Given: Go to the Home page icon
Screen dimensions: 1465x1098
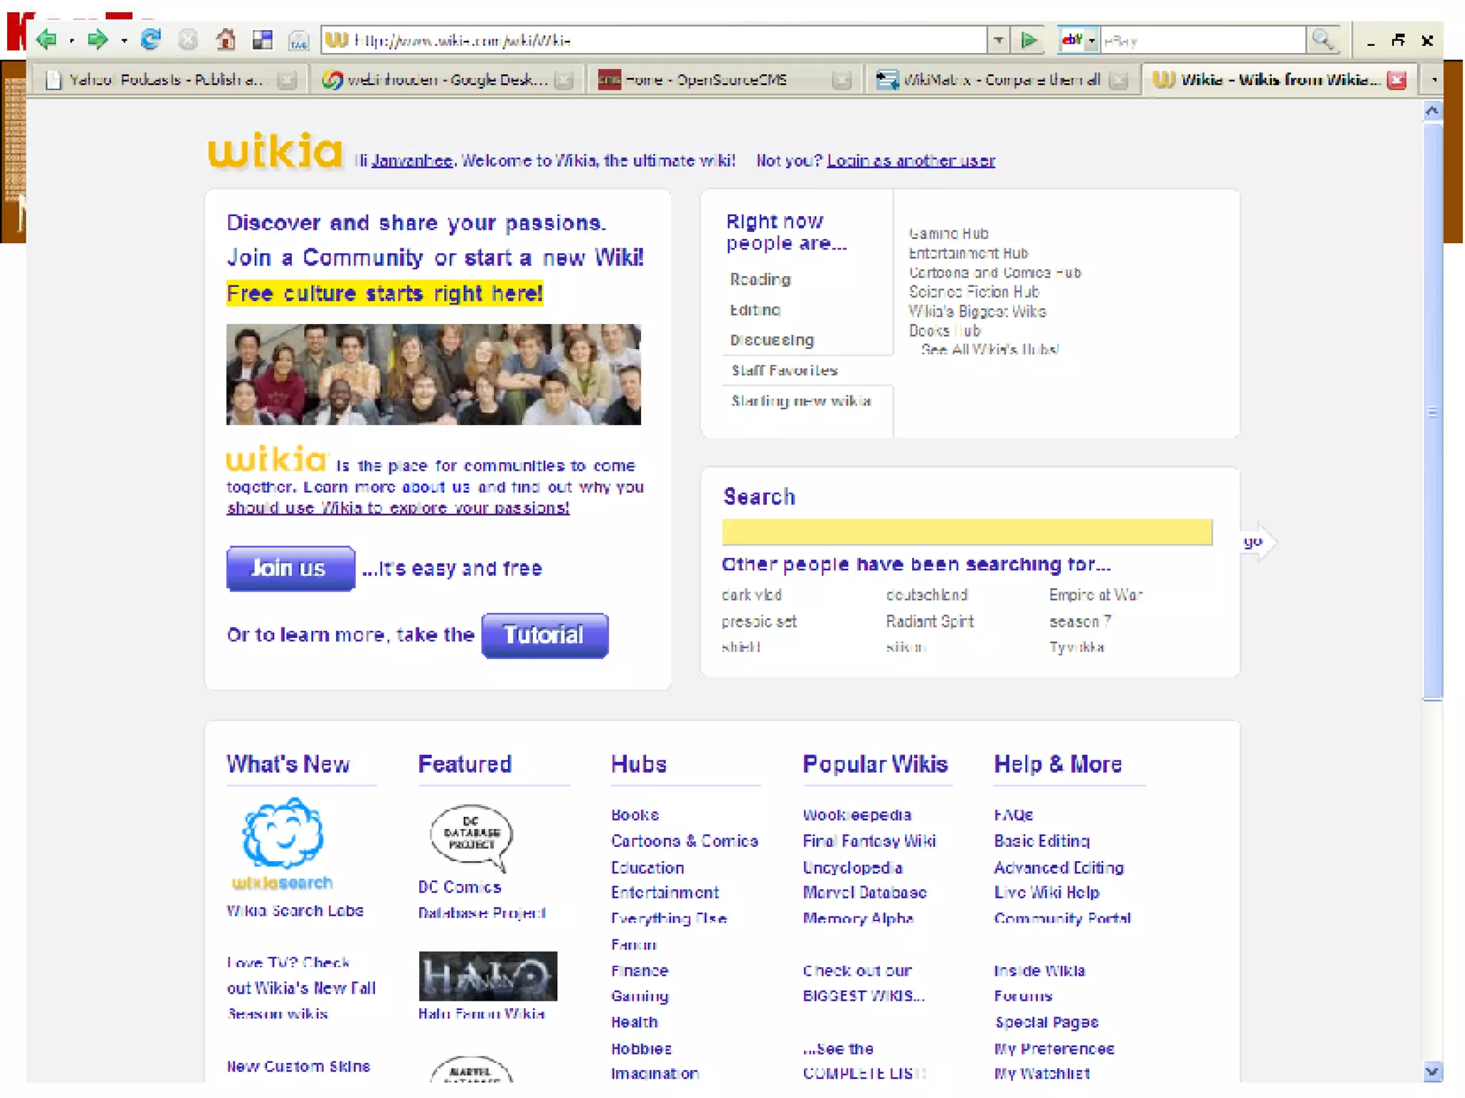Looking at the screenshot, I should click(226, 39).
